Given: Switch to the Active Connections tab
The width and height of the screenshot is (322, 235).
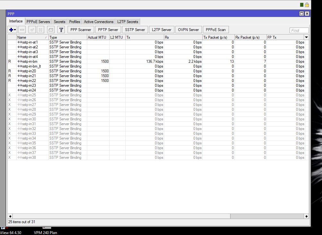Looking at the screenshot, I should 98,21.
